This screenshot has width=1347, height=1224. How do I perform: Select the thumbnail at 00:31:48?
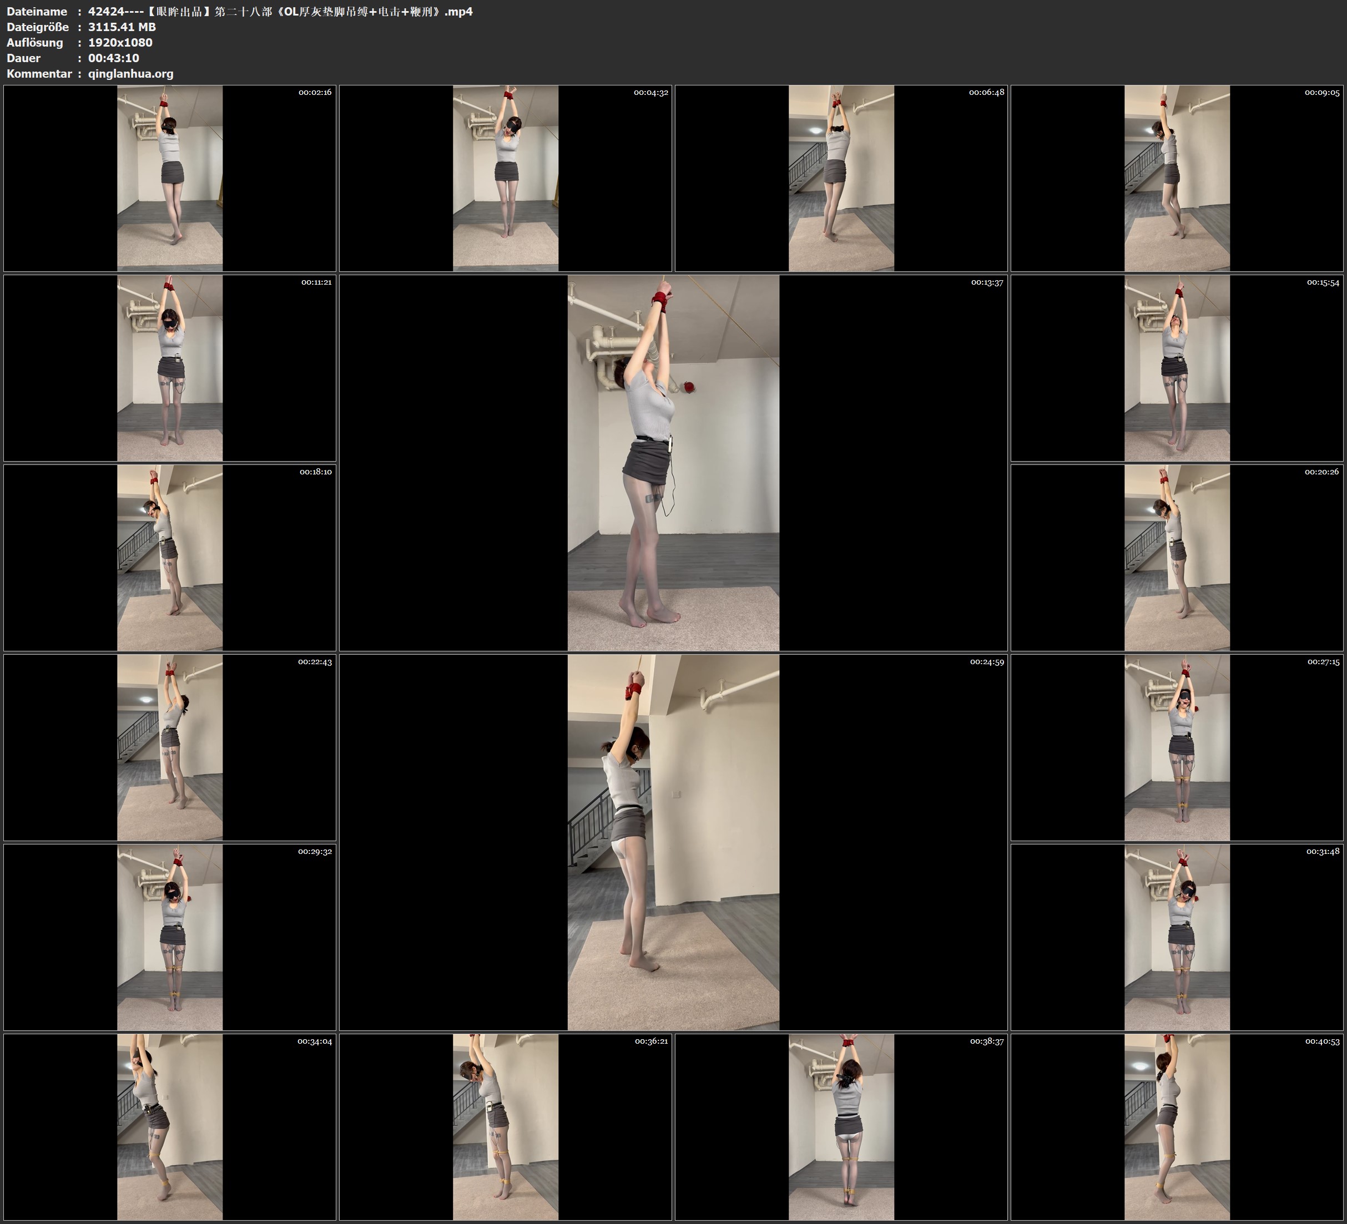point(1177,937)
